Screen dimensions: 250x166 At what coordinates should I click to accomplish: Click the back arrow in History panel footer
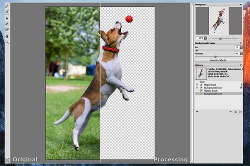[x=197, y=112]
